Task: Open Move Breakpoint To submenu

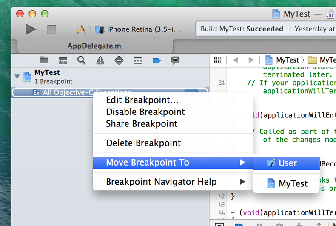Action: (173, 162)
